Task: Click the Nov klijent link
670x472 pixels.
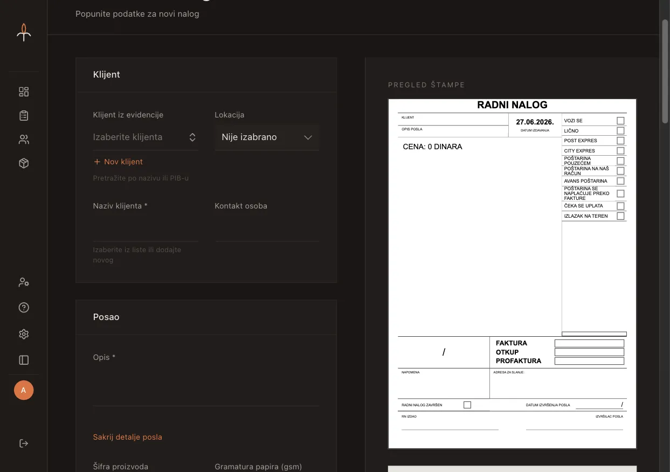Action: (x=118, y=162)
